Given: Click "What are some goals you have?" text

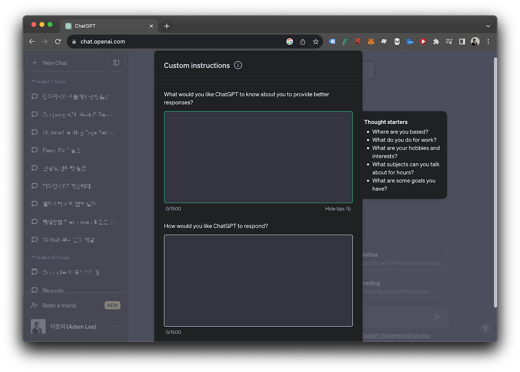Looking at the screenshot, I should coord(404,185).
